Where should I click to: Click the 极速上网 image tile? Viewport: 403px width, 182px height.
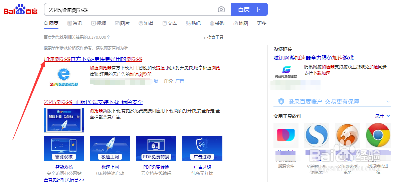(110, 149)
